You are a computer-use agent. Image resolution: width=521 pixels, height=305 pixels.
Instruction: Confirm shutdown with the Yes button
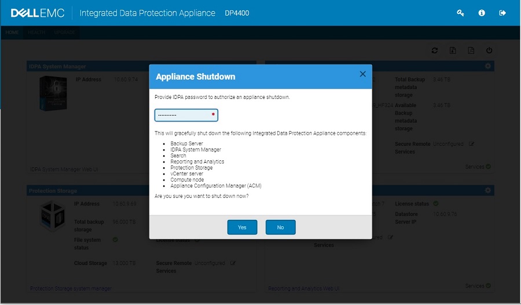[x=242, y=227]
